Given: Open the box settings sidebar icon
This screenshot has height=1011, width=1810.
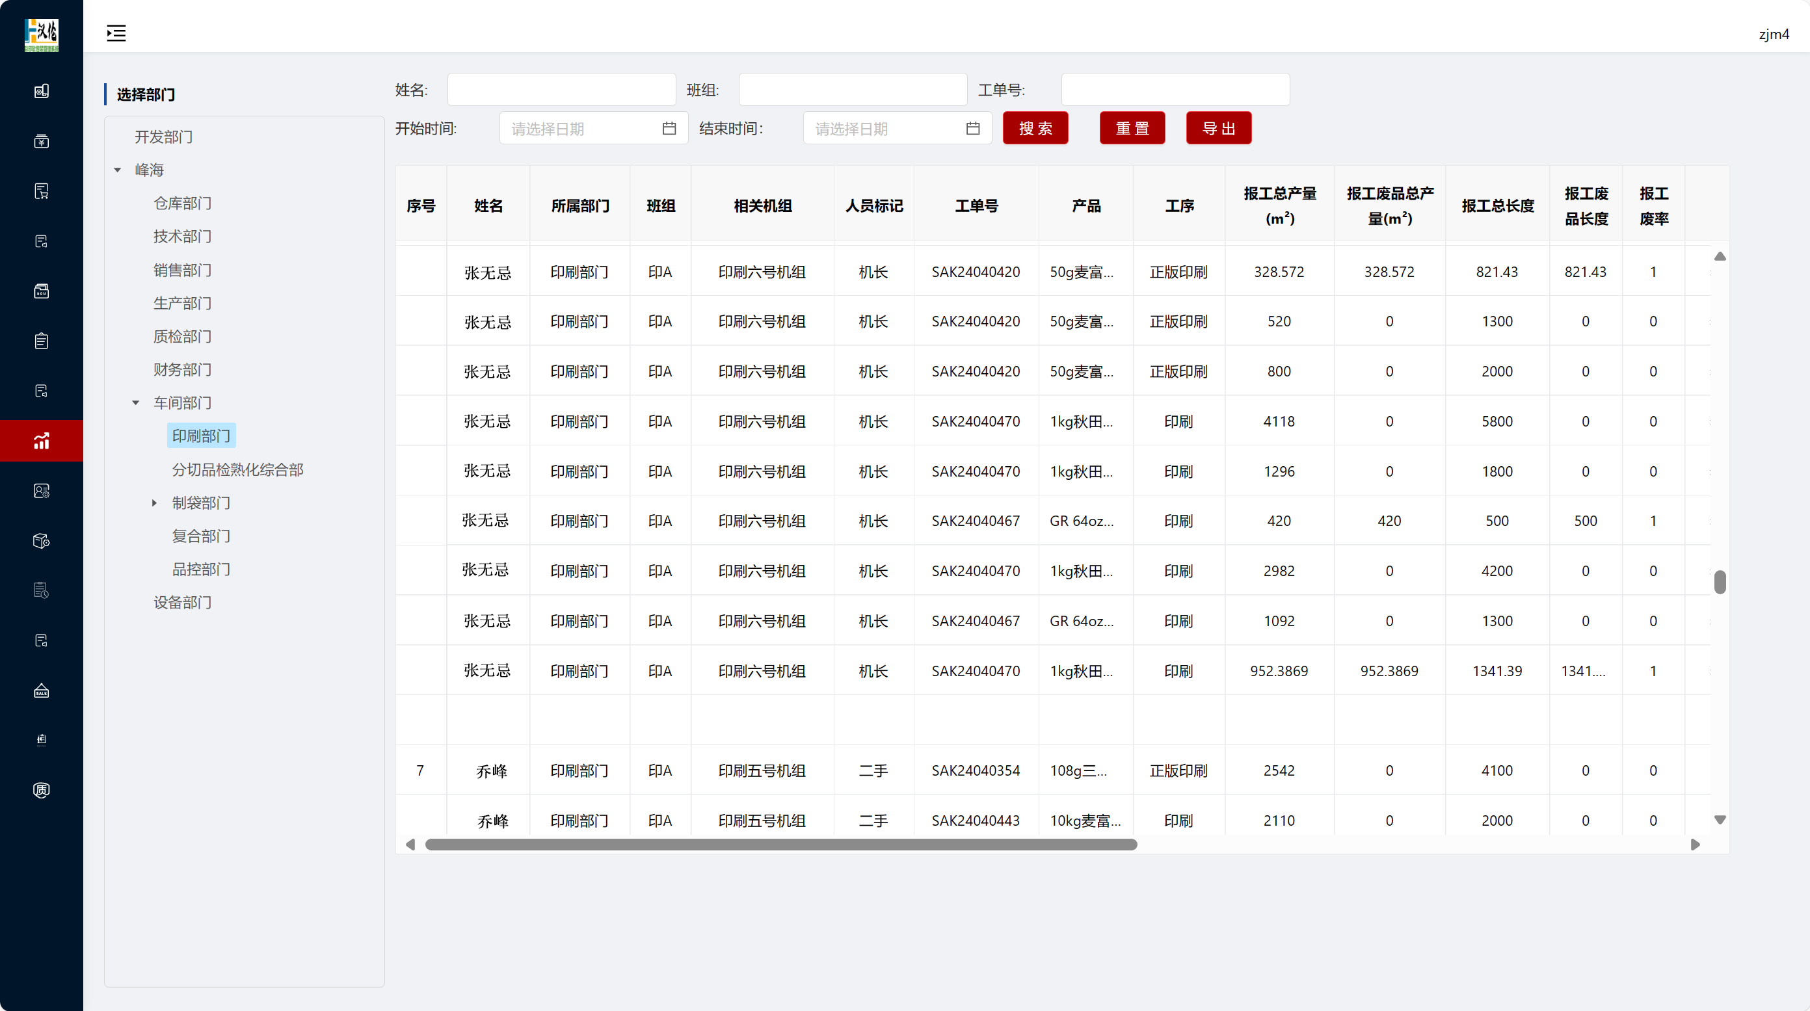Looking at the screenshot, I should coord(42,540).
